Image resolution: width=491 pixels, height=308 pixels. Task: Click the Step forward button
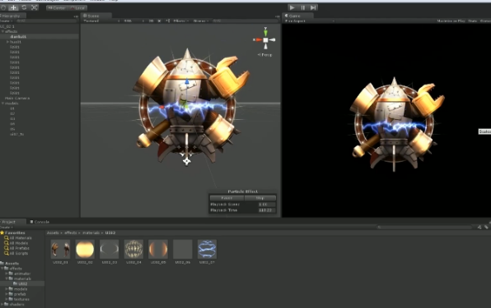coord(313,7)
